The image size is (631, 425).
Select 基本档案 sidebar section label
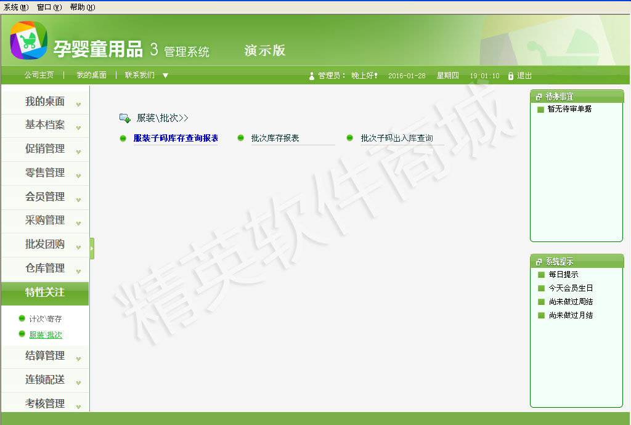[x=45, y=124]
